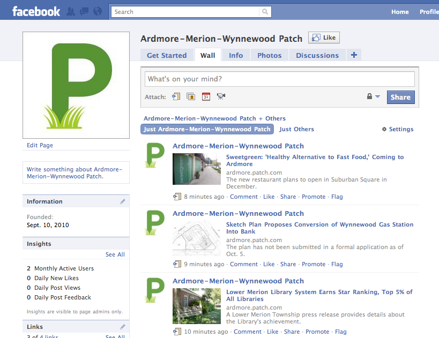Open the Photos tab

(269, 55)
